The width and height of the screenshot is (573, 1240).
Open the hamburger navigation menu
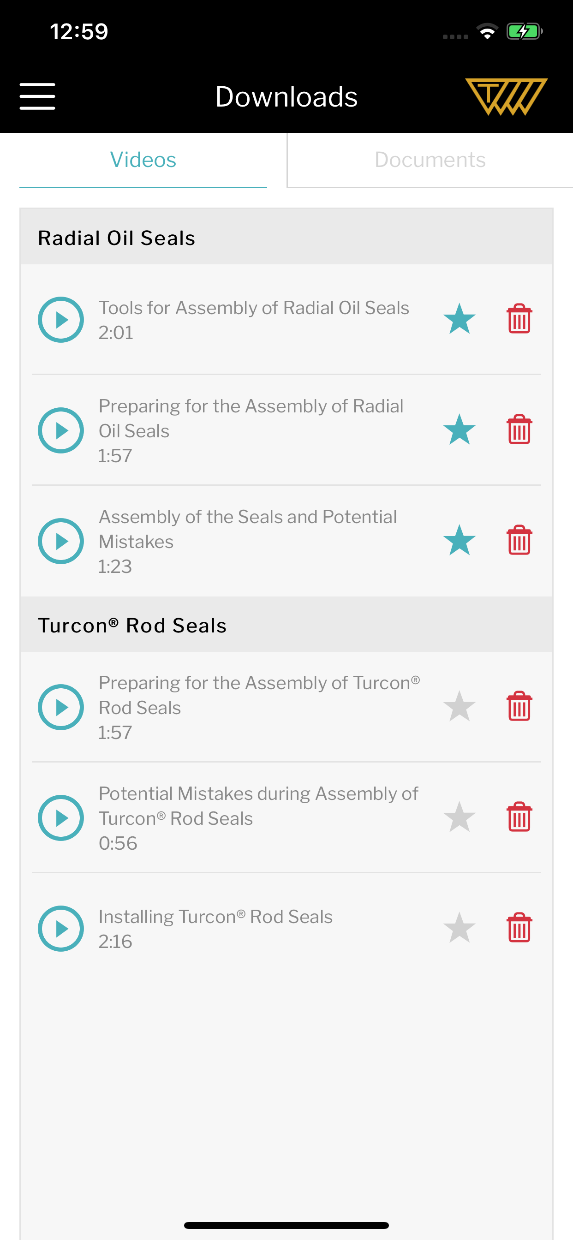pyautogui.click(x=37, y=96)
